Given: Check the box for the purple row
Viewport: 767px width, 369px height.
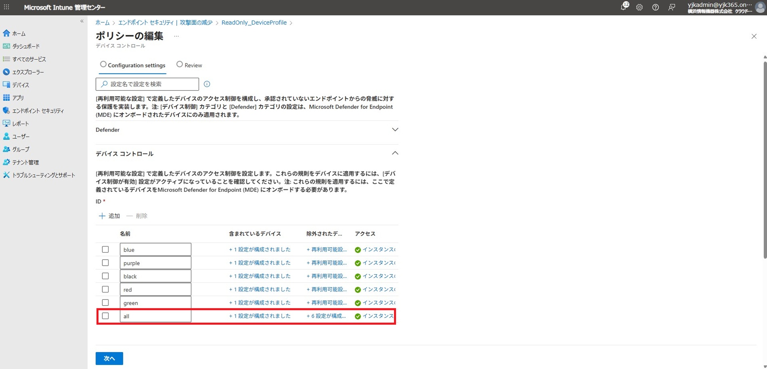Looking at the screenshot, I should pos(105,262).
